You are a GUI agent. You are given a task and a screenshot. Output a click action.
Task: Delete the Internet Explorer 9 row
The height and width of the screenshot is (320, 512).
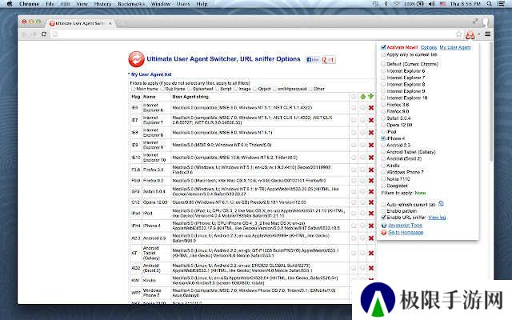tap(371, 145)
